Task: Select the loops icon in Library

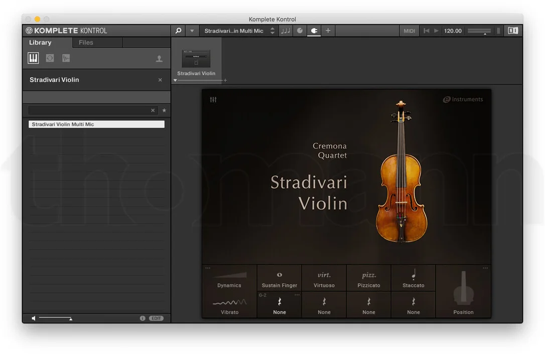Action: tap(50, 58)
